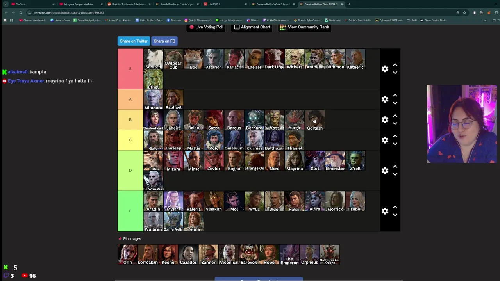Click the browser reload icon
The image size is (500, 281).
point(21,12)
